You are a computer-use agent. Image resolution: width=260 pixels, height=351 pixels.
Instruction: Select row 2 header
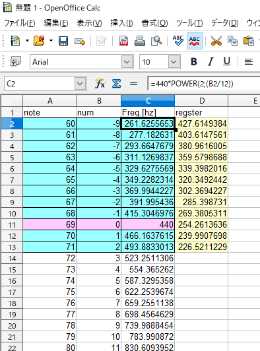coord(12,123)
